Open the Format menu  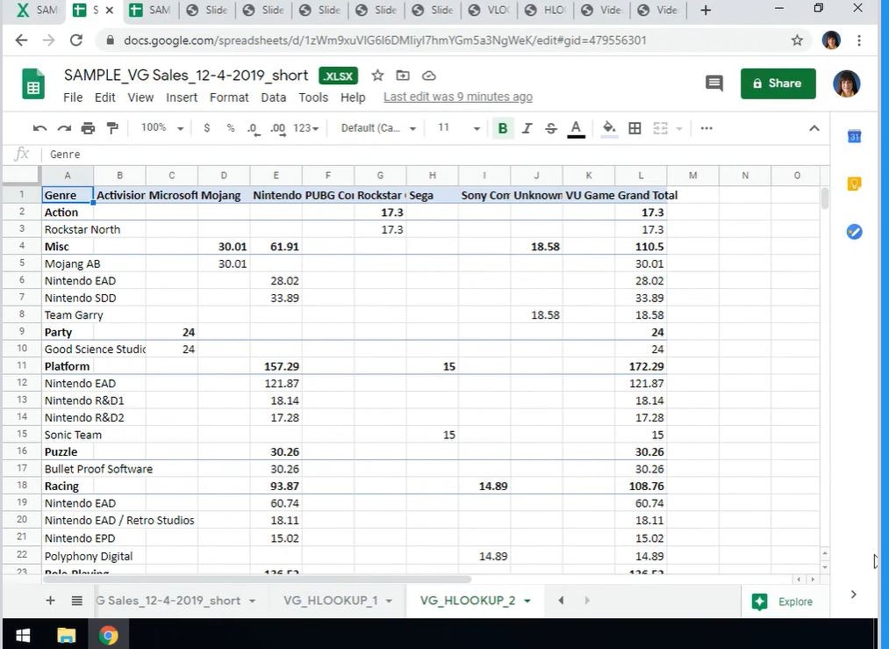[229, 97]
